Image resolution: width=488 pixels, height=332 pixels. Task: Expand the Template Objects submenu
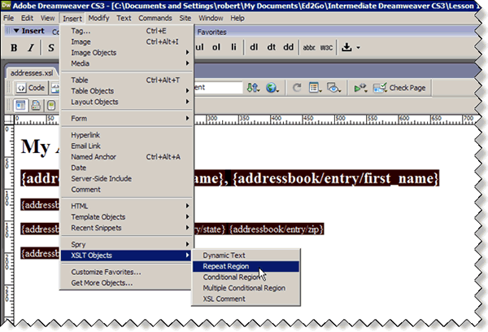click(126, 216)
